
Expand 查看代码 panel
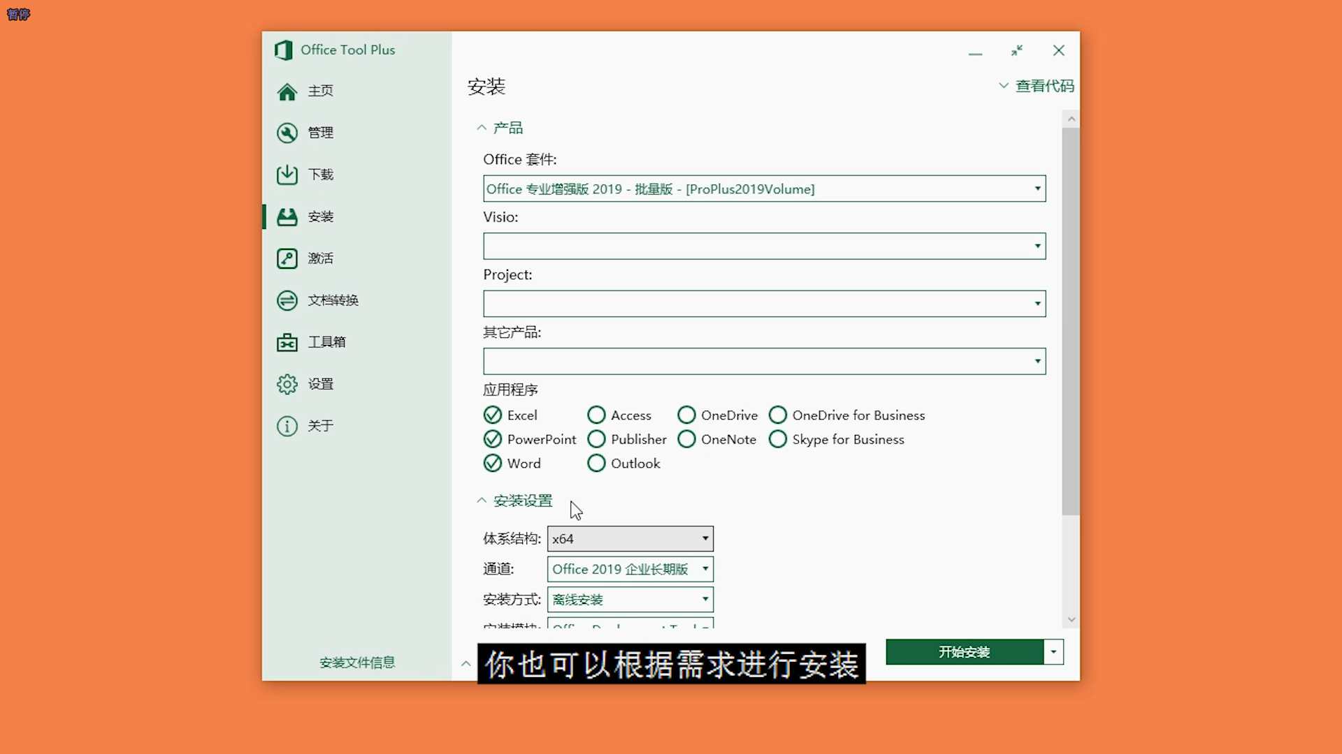[x=1037, y=86]
